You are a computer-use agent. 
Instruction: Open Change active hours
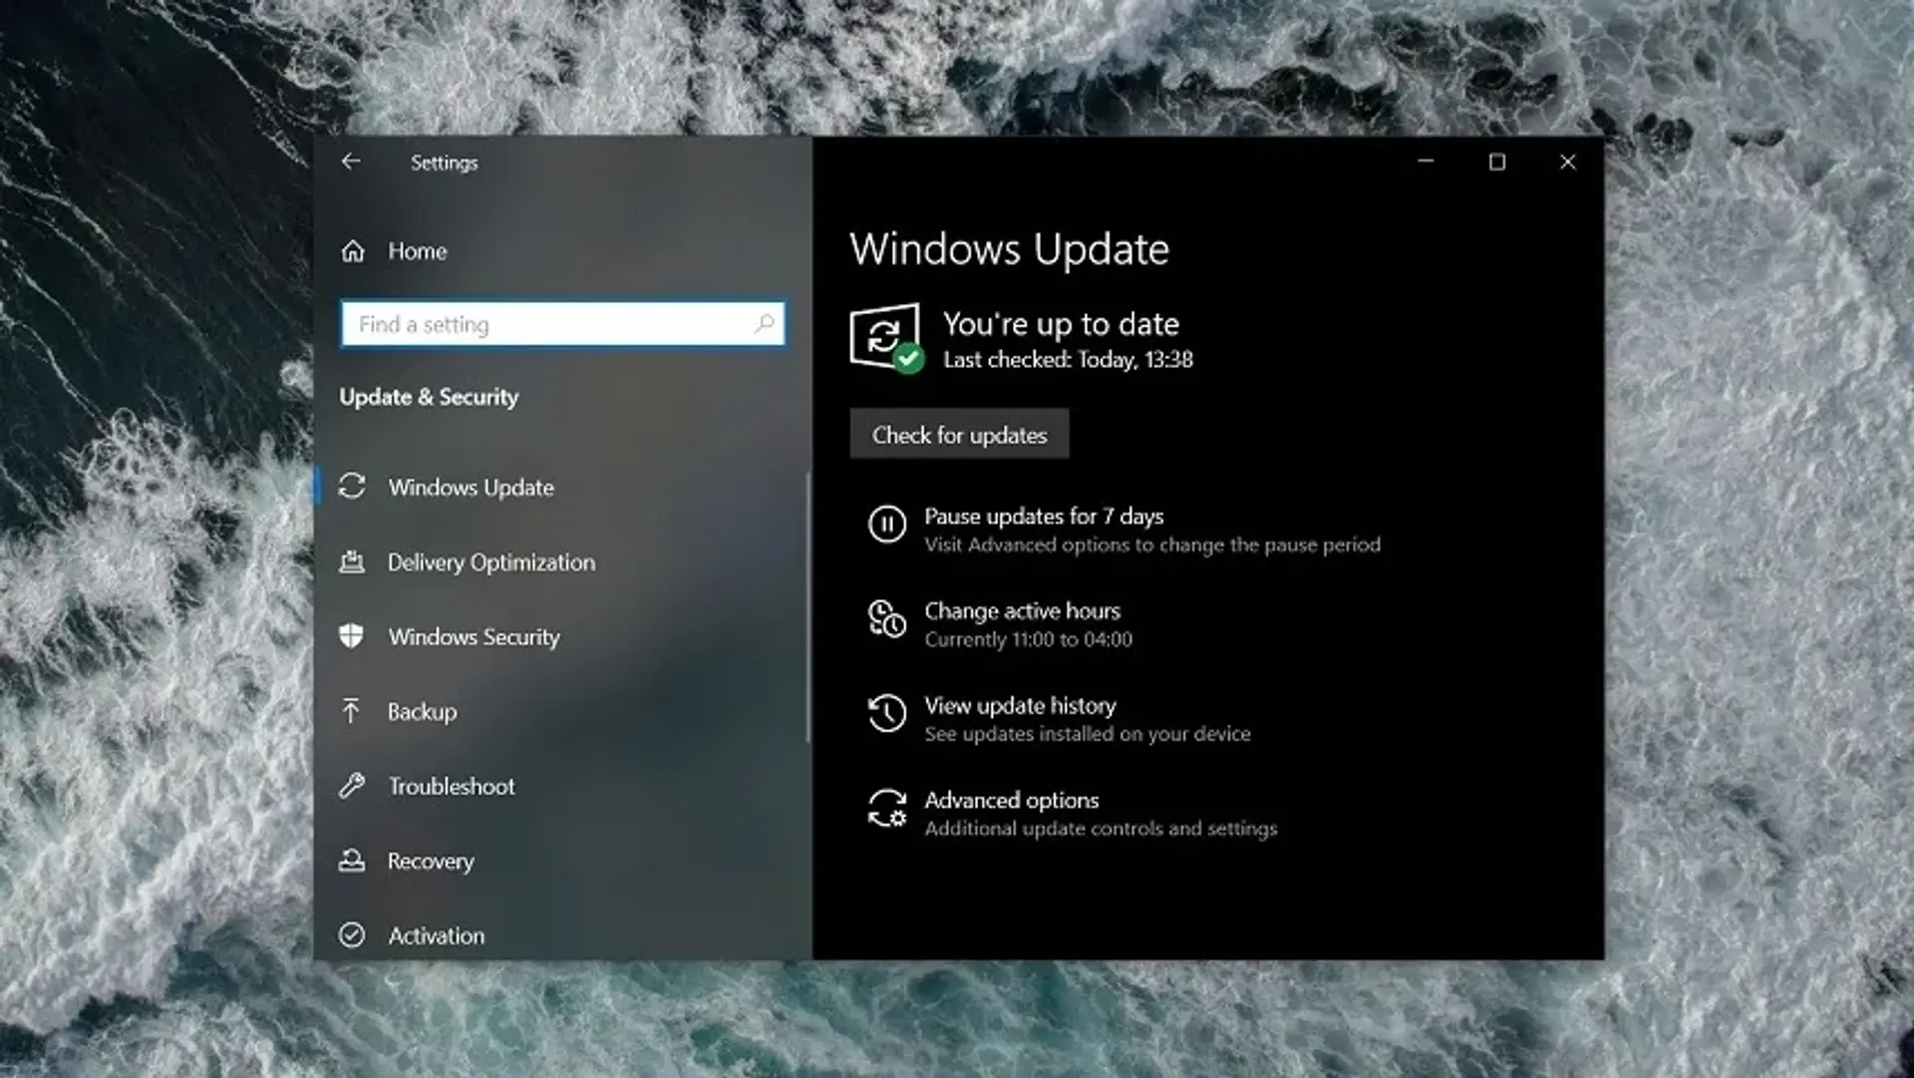pos(1022,611)
